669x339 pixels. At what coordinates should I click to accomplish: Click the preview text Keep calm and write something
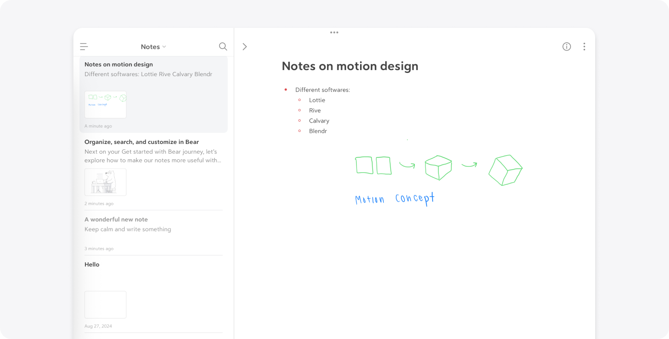click(x=128, y=229)
